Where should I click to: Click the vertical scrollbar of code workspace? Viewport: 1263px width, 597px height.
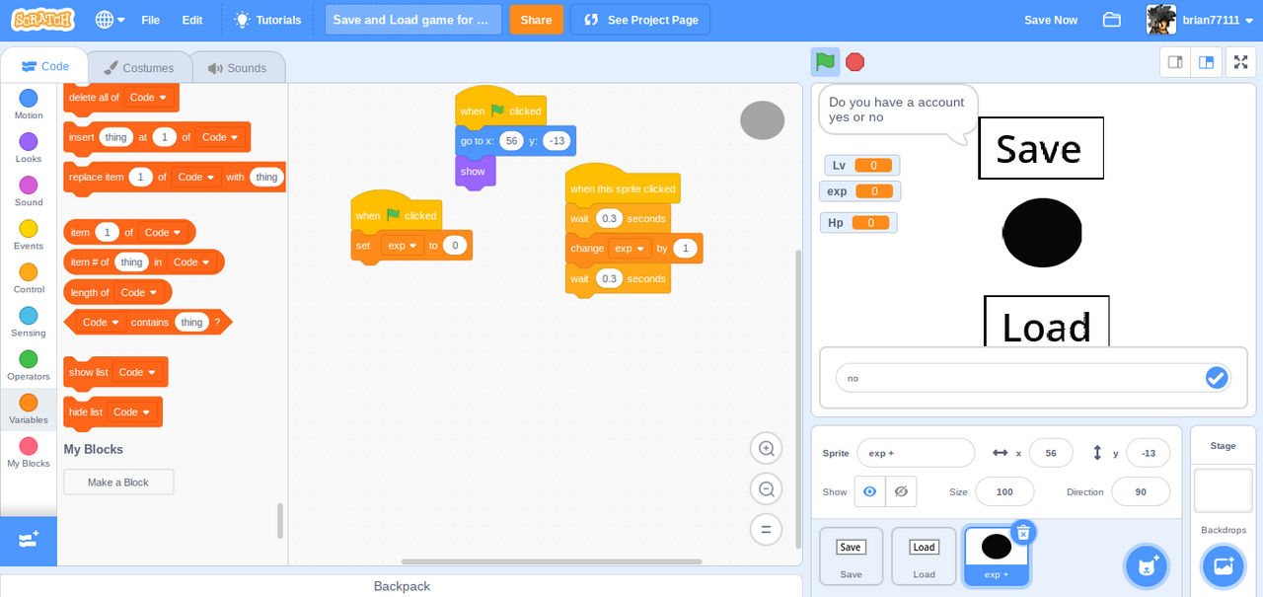coord(797,398)
